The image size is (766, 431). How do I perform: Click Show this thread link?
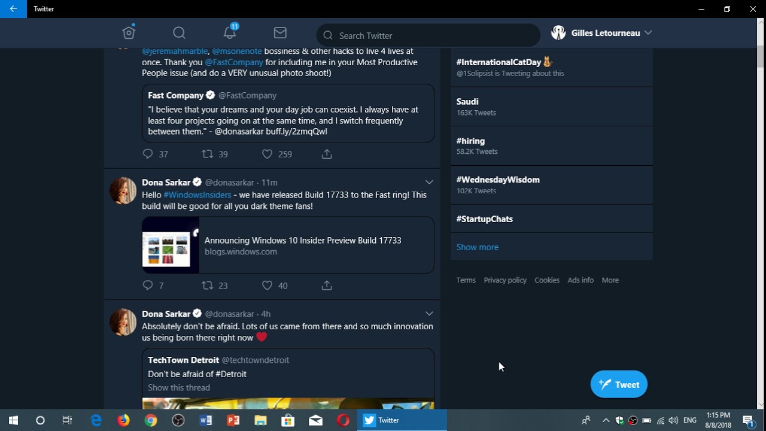tap(179, 387)
